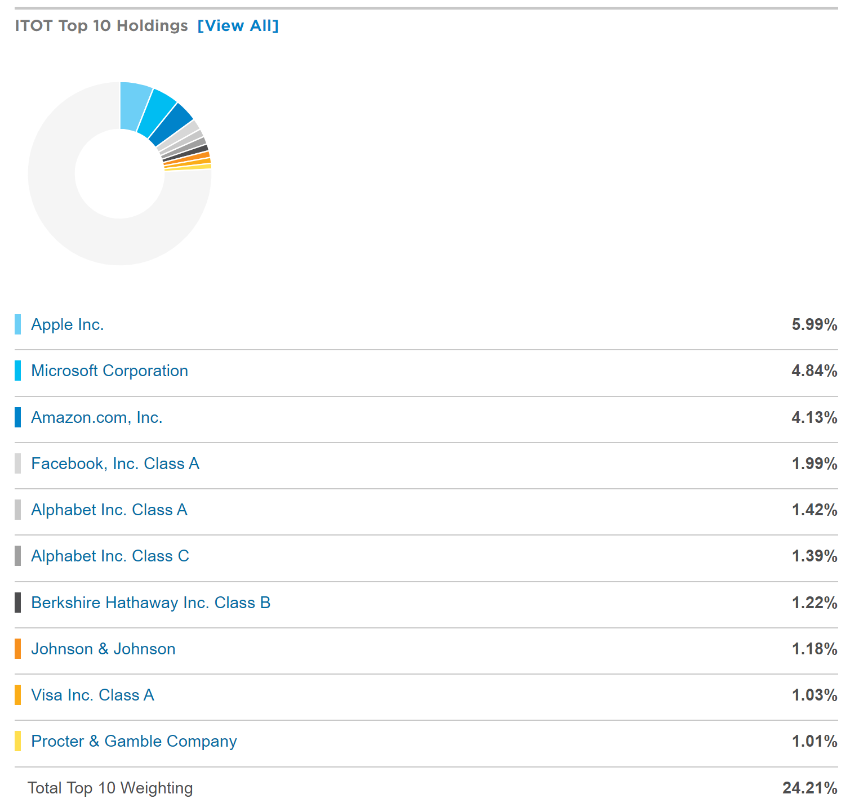850x803 pixels.
Task: Click the light blue Apple legend swatch
Action: (x=18, y=324)
